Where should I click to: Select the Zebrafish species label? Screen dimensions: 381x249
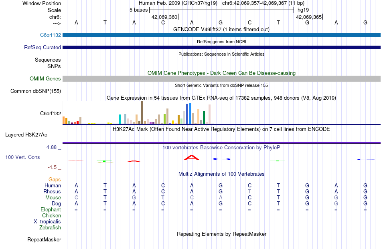click(x=50, y=227)
